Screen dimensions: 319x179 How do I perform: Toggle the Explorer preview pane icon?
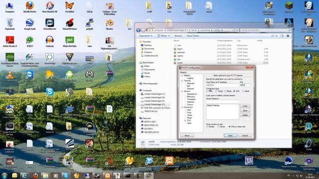(x=282, y=36)
